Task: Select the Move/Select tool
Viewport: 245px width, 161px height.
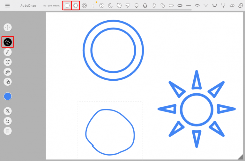Action: click(x=8, y=27)
